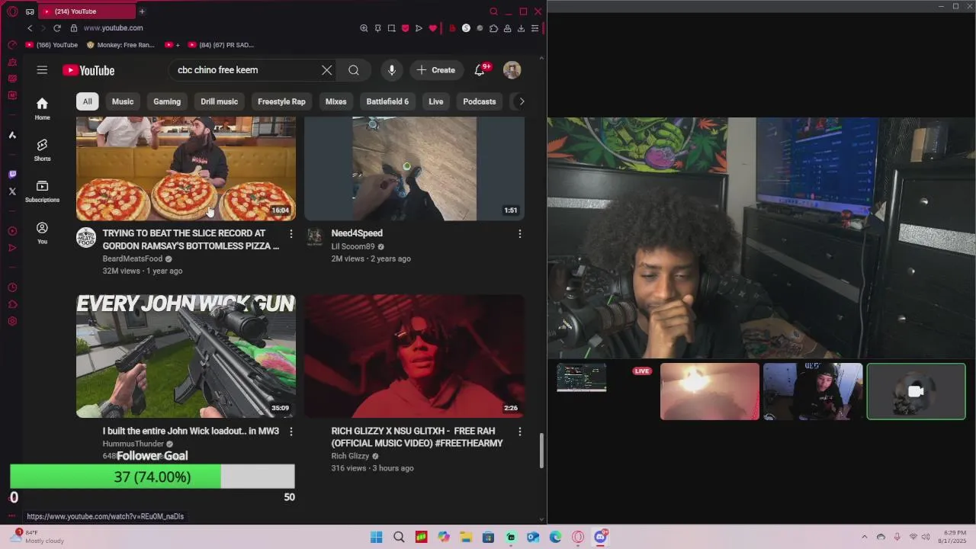976x549 pixels.
Task: Go back with the browser back arrow
Action: pos(30,28)
